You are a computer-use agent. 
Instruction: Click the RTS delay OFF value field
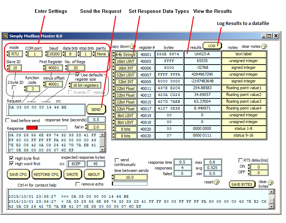pos(258,173)
